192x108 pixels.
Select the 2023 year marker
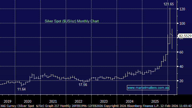coord(104,101)
